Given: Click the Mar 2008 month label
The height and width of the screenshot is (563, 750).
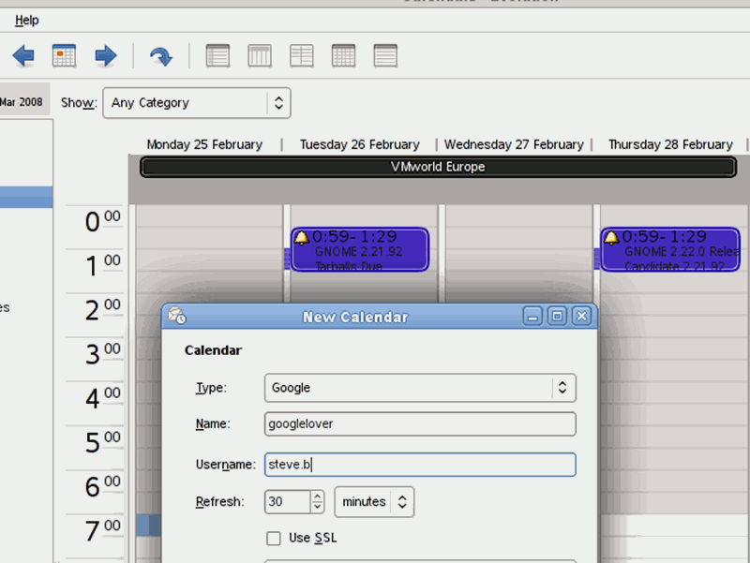Looking at the screenshot, I should 21,102.
